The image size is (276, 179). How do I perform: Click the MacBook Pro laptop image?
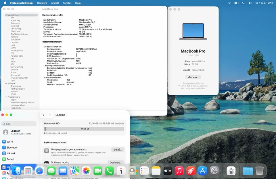pyautogui.click(x=193, y=32)
